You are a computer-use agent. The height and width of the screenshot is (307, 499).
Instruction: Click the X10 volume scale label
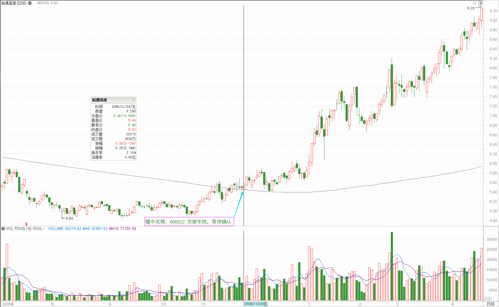[x=487, y=299]
